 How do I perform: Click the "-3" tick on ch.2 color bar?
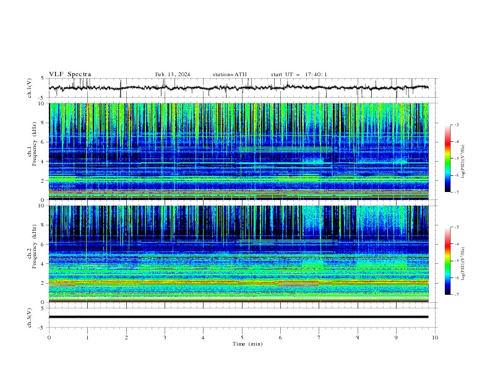pyautogui.click(x=457, y=227)
